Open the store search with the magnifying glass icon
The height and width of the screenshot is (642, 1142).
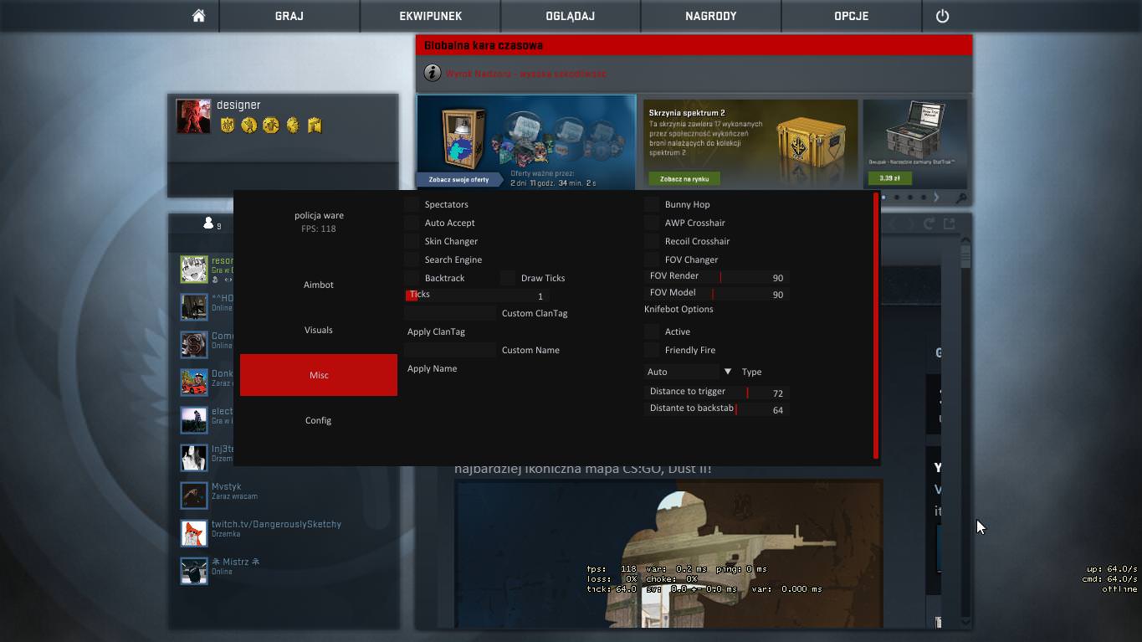pyautogui.click(x=960, y=198)
